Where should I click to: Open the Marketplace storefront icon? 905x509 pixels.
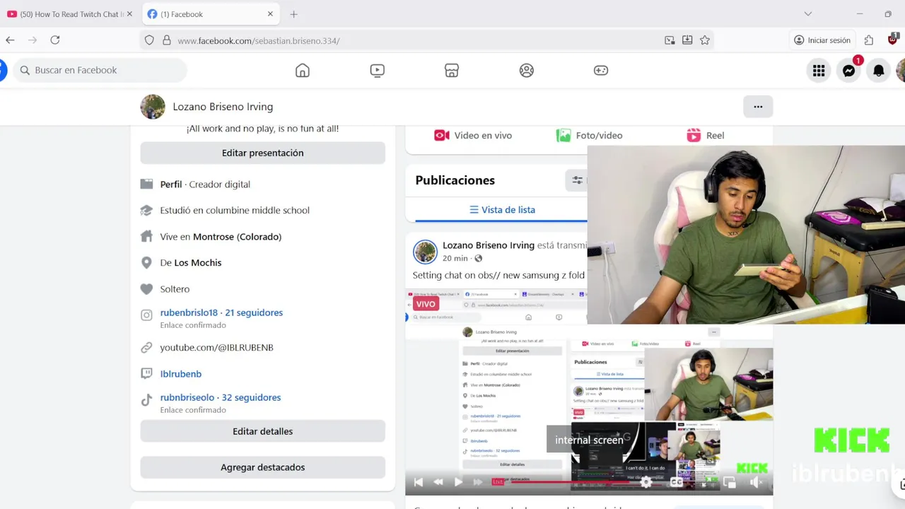pos(452,70)
